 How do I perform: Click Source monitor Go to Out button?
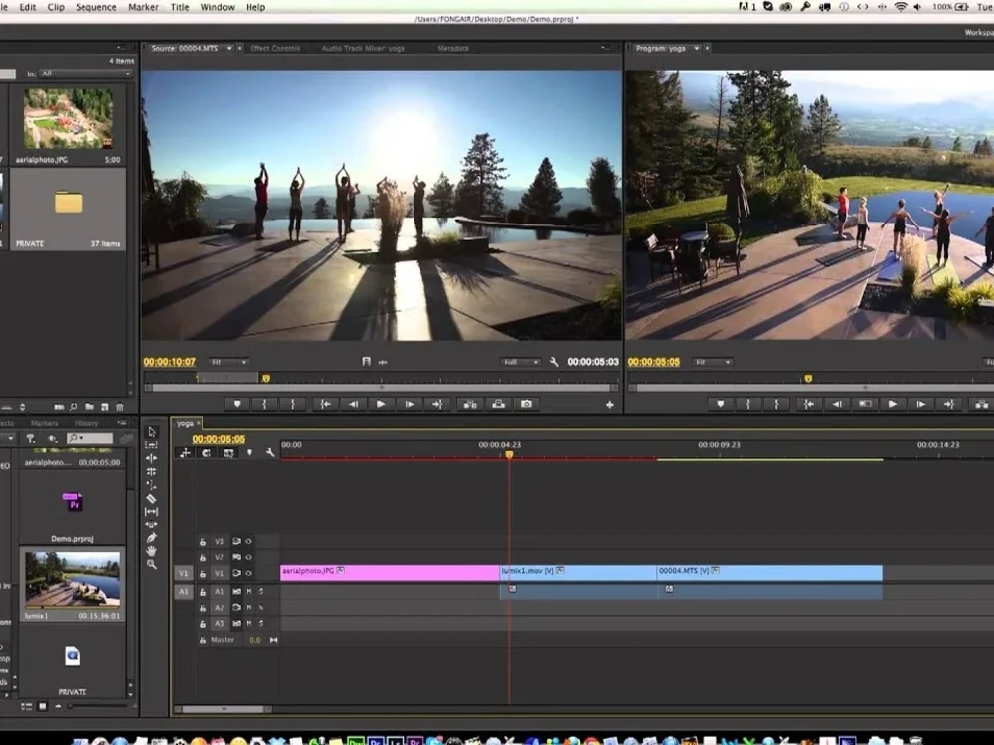[437, 404]
